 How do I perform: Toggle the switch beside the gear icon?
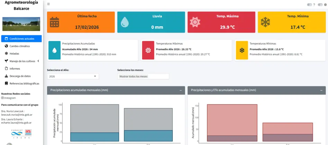coord(320,4)
